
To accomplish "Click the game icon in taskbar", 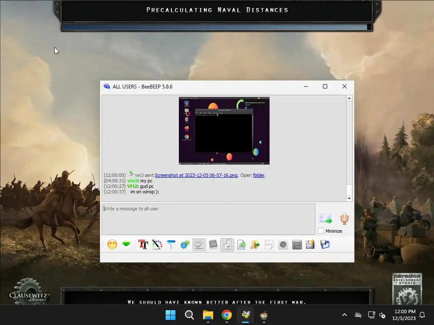I will (264, 315).
